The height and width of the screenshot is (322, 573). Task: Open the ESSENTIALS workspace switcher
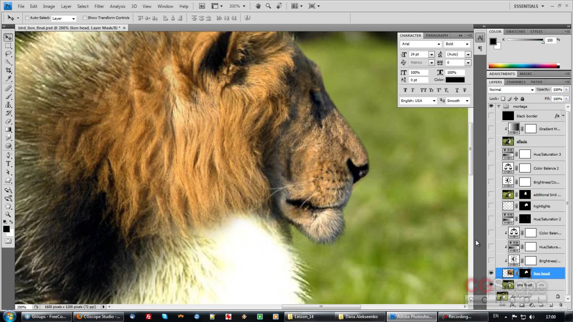tap(529, 6)
